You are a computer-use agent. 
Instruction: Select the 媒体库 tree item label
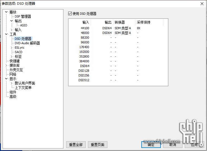[x=14, y=65]
